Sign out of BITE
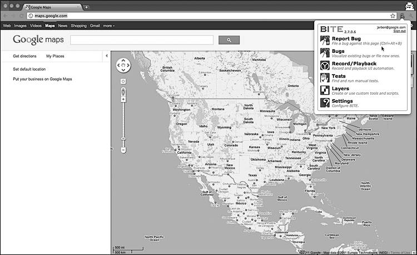Screen dimensions: 417x255 point(399,31)
